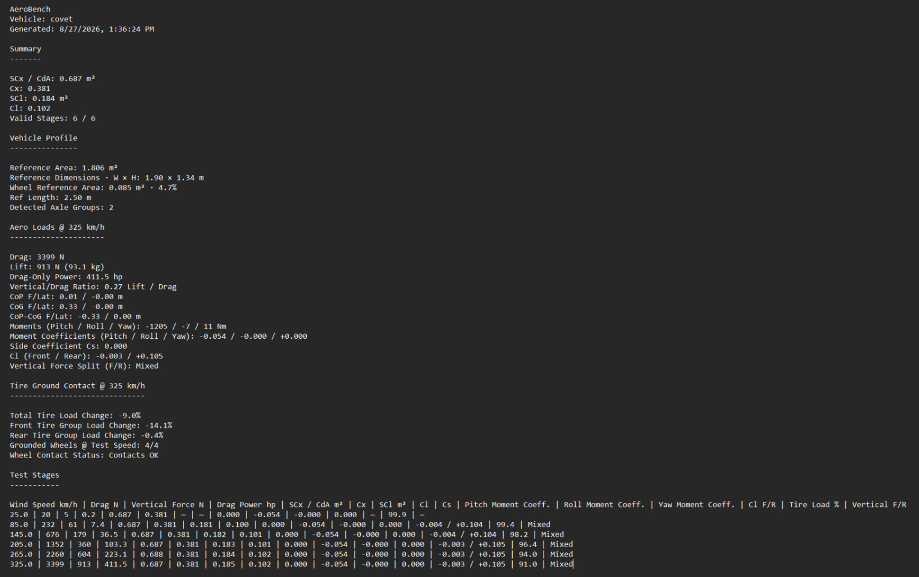Click the Moment Coefficients line
The image size is (919, 577).
[x=158, y=336]
